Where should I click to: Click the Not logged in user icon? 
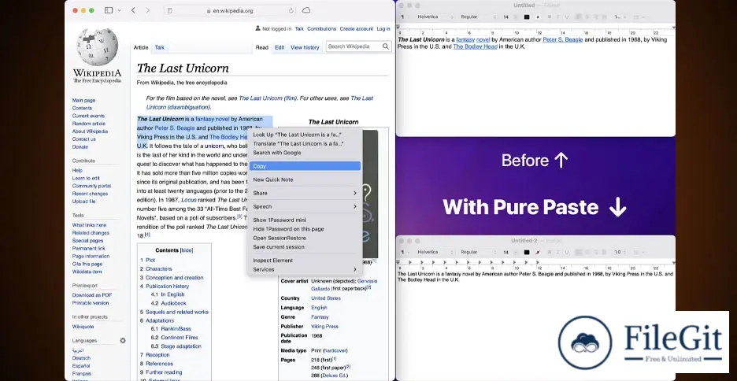[257, 28]
